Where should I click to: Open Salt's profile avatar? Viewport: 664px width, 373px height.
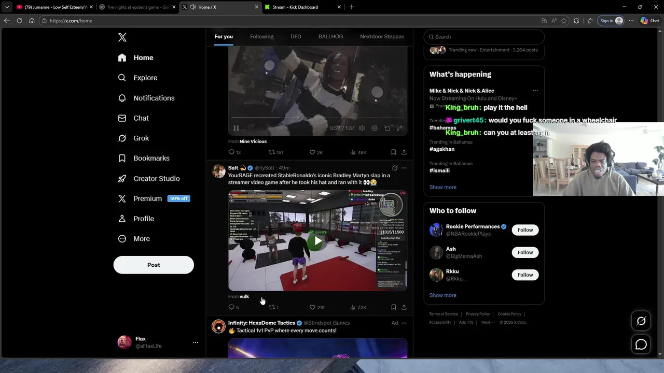(x=218, y=171)
